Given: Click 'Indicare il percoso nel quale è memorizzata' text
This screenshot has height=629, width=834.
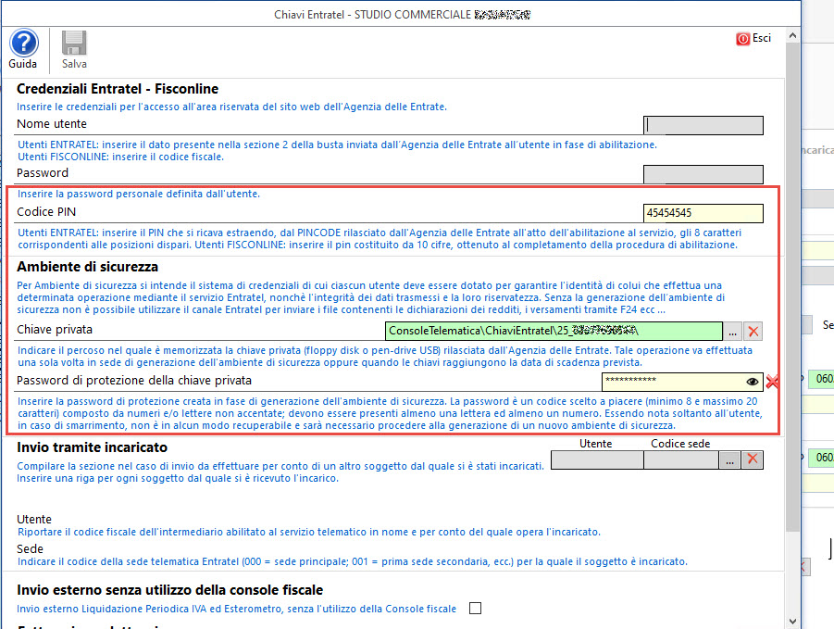Looking at the screenshot, I should (x=385, y=357).
